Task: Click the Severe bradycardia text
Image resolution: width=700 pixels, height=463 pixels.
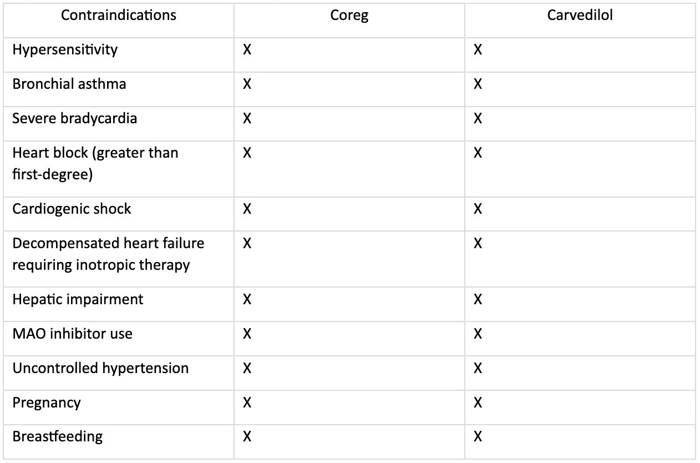Action: pos(74,119)
